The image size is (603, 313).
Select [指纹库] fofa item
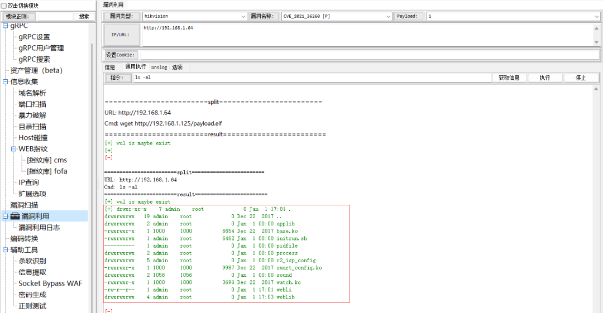point(47,171)
